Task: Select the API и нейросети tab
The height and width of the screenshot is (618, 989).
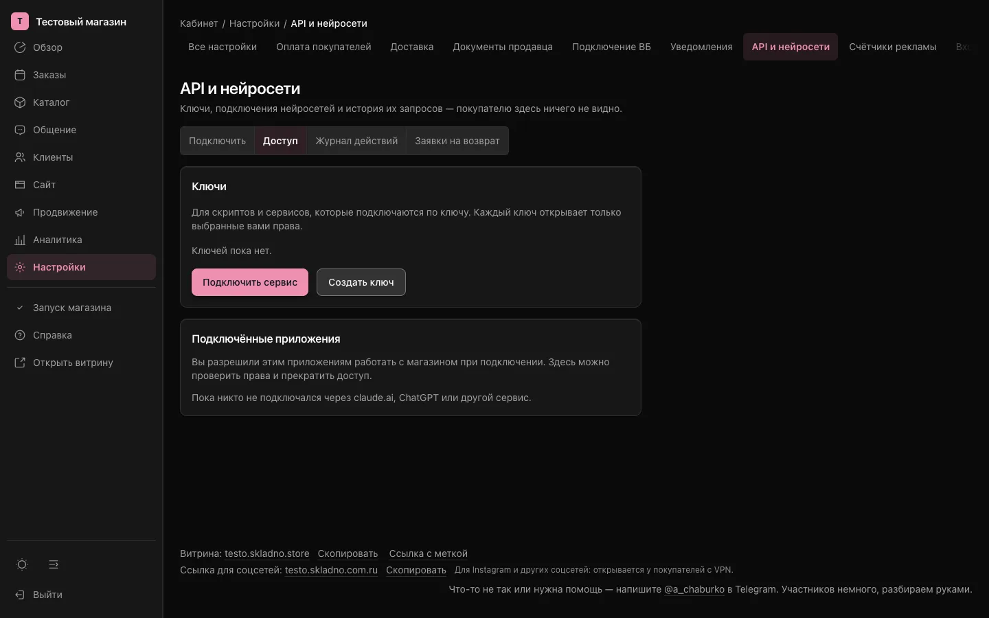Action: (791, 47)
